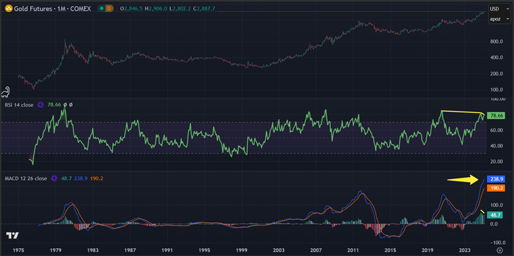Click the green market status dot
The height and width of the screenshot is (256, 514).
102,9
